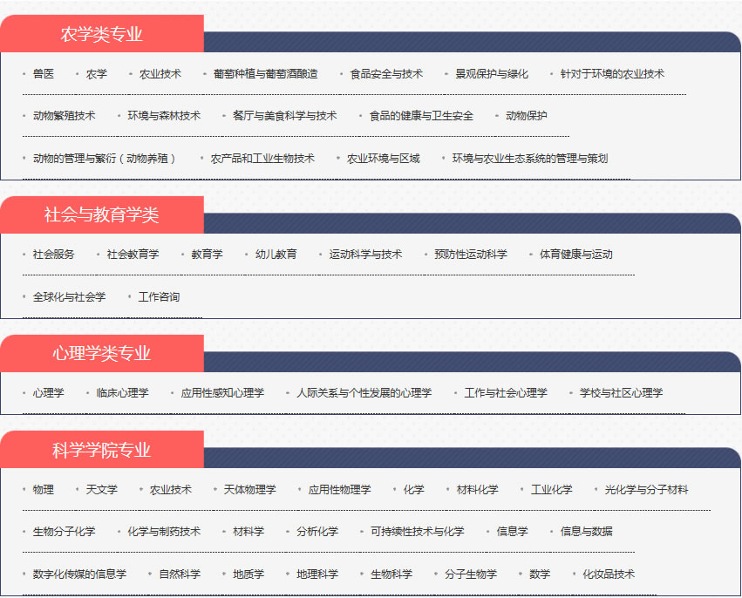
Task: Open 农产品和工业生物技术
Action: click(262, 159)
